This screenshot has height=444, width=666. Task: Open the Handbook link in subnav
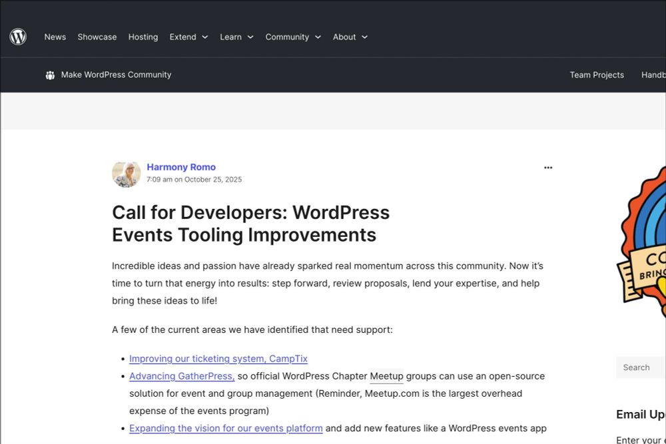coord(654,75)
